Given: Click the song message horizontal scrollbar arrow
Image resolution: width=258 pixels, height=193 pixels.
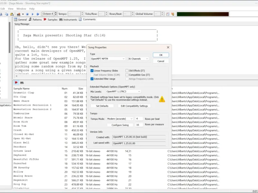Looking at the screenshot, I should coord(16,76).
